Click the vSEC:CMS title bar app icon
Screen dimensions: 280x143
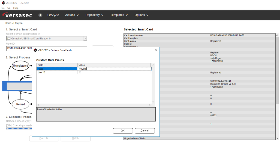(x=3, y=3)
